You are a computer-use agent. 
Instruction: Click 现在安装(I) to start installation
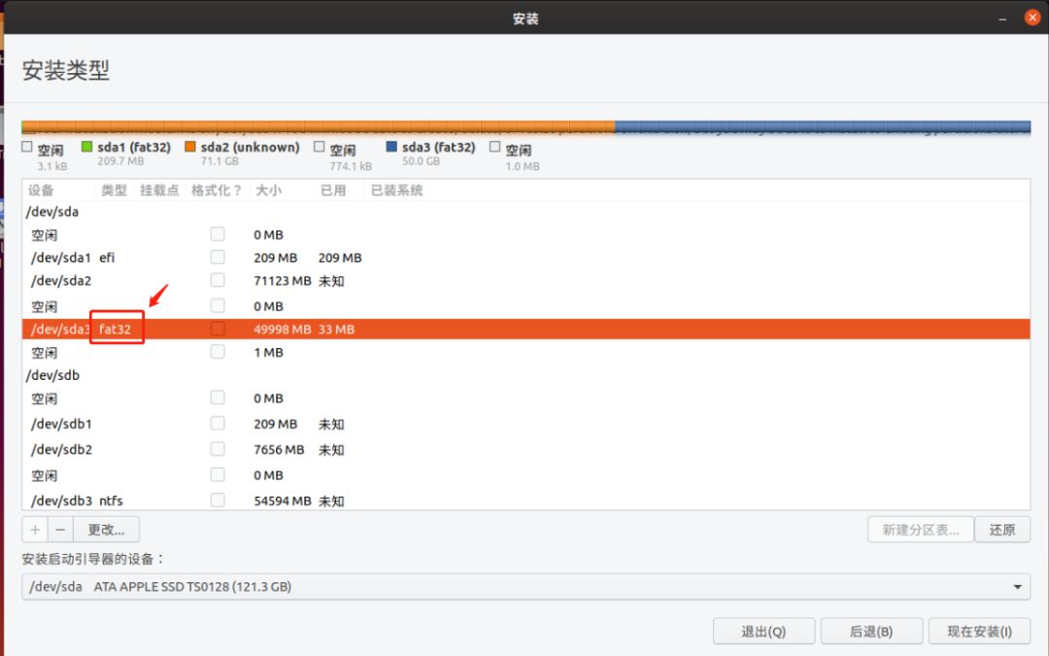[x=979, y=631]
